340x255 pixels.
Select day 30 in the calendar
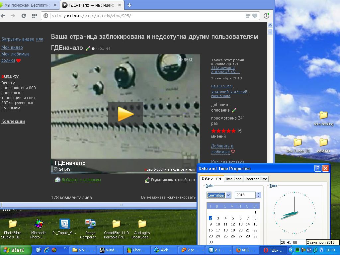[211, 242]
